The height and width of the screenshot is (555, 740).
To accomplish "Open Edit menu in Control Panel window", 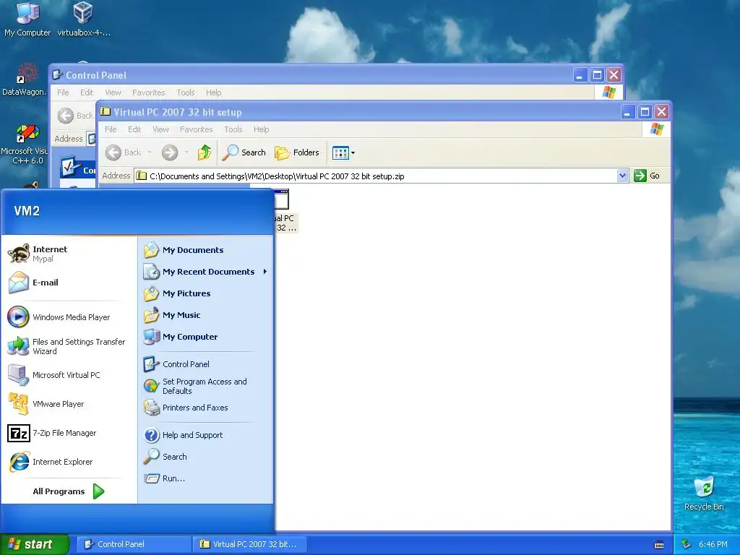I will pos(87,92).
